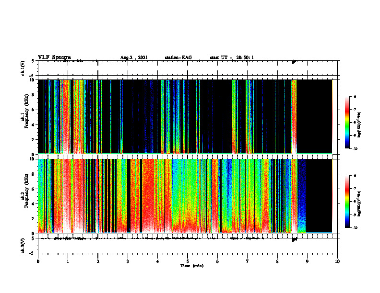Click the ch.1 spectrogram panel

pos(188,117)
